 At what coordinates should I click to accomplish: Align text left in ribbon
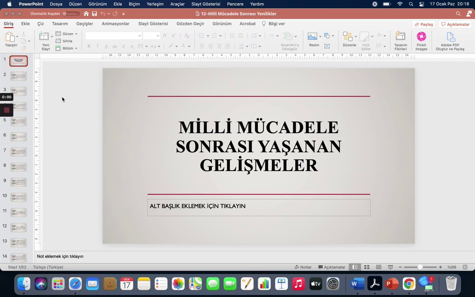(x=202, y=46)
